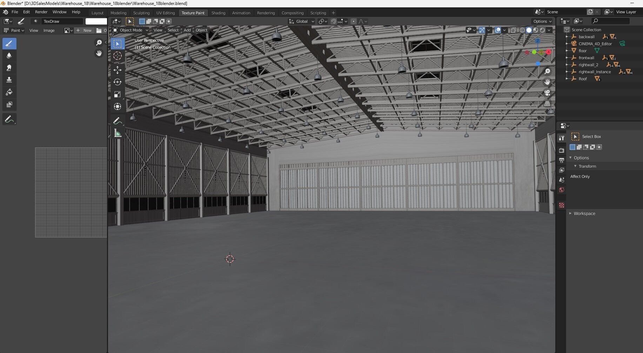Switch viewport between perspective and orthographic

pyautogui.click(x=547, y=104)
